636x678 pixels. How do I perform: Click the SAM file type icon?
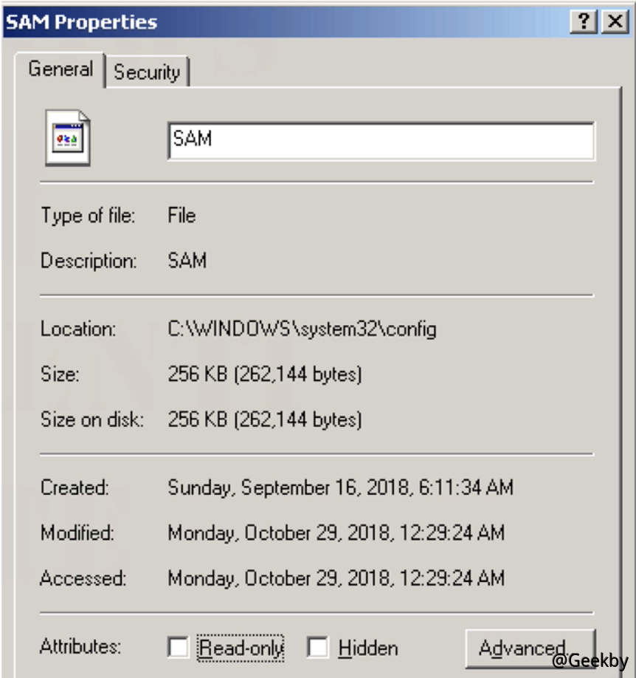coord(67,138)
